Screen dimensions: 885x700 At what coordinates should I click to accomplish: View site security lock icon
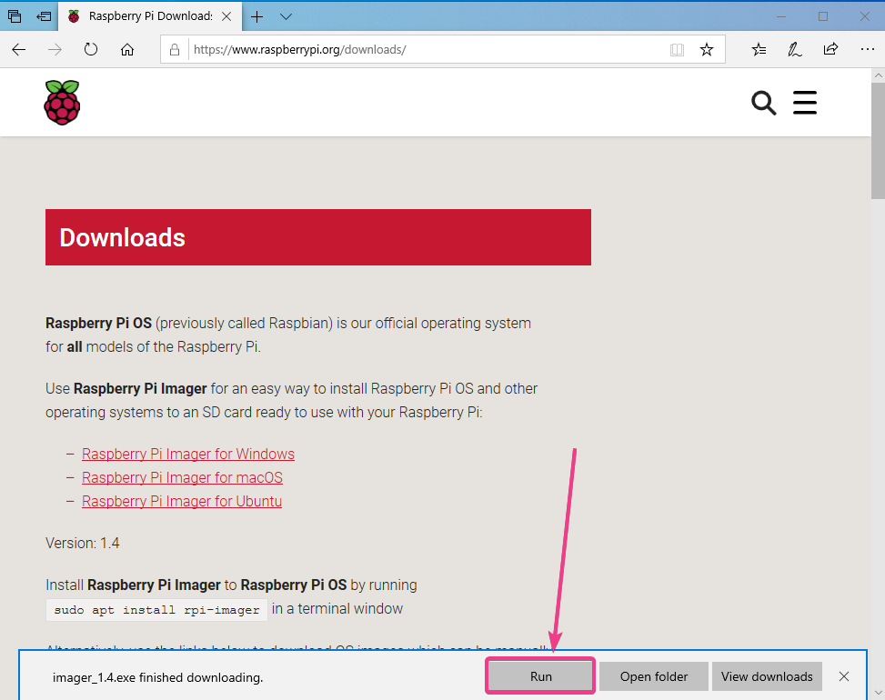[x=175, y=50]
